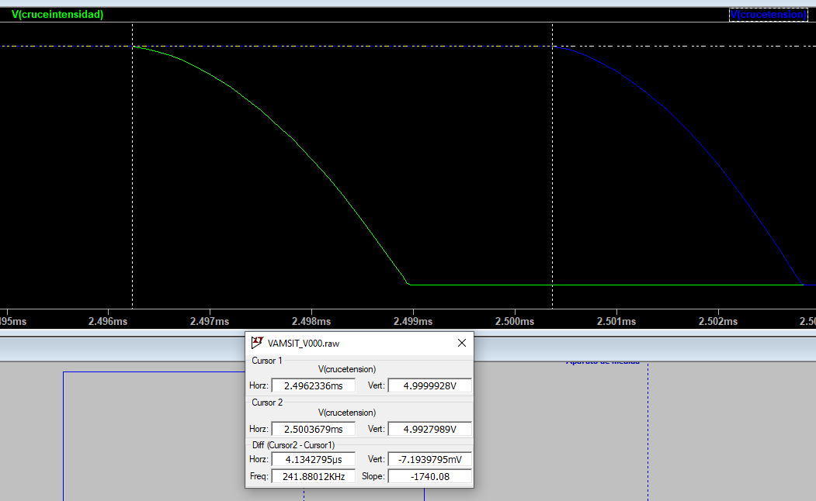Click the Slope field -1740.08
Image resolution: width=816 pixels, height=501 pixels.
click(x=430, y=477)
